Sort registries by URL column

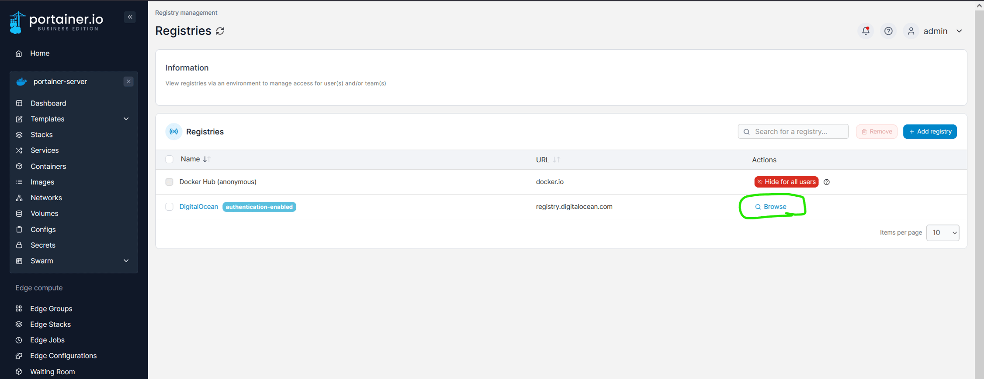tap(548, 160)
